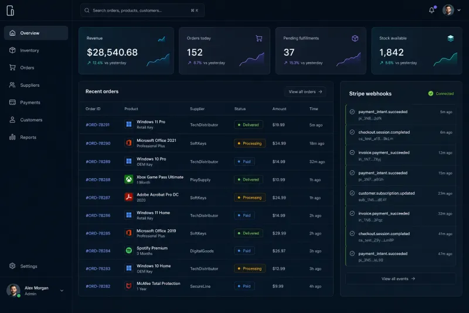Image resolution: width=469 pixels, height=313 pixels.
Task: Click the shopping cart icon on Orders today
Action: click(x=259, y=38)
